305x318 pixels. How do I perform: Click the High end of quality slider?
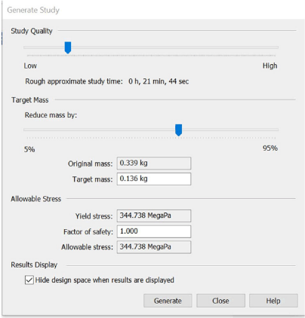pyautogui.click(x=270, y=66)
